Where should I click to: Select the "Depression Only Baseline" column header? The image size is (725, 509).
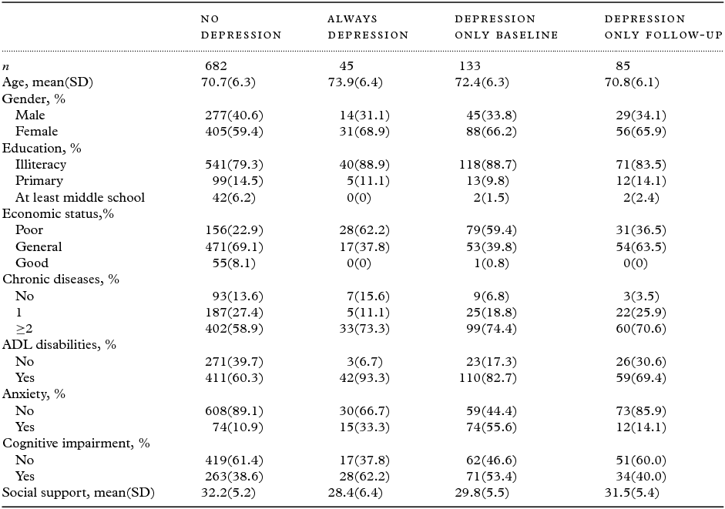pyautogui.click(x=505, y=27)
